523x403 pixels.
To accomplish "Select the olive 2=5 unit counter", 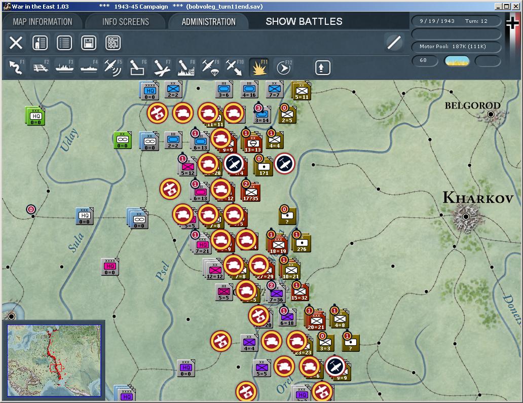I will (x=287, y=115).
